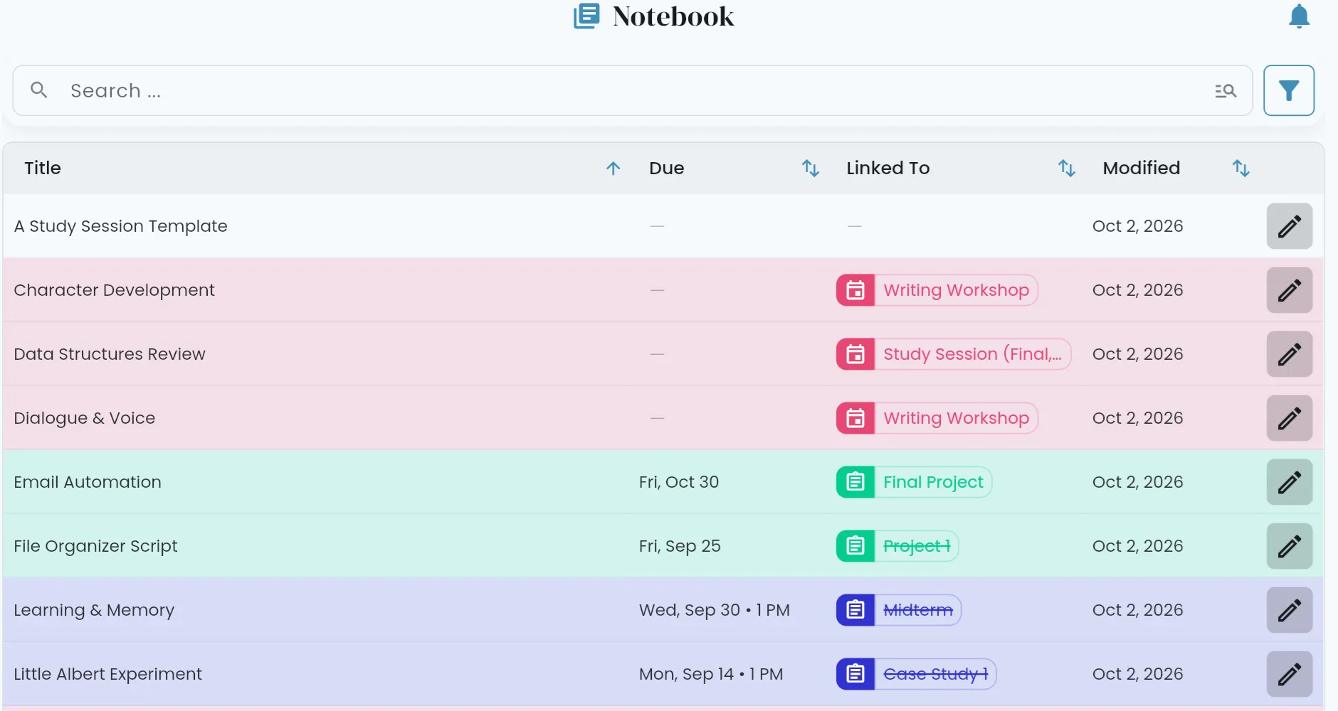This screenshot has width=1338, height=711.
Task: Edit the A Study Session Template note
Action: point(1289,226)
